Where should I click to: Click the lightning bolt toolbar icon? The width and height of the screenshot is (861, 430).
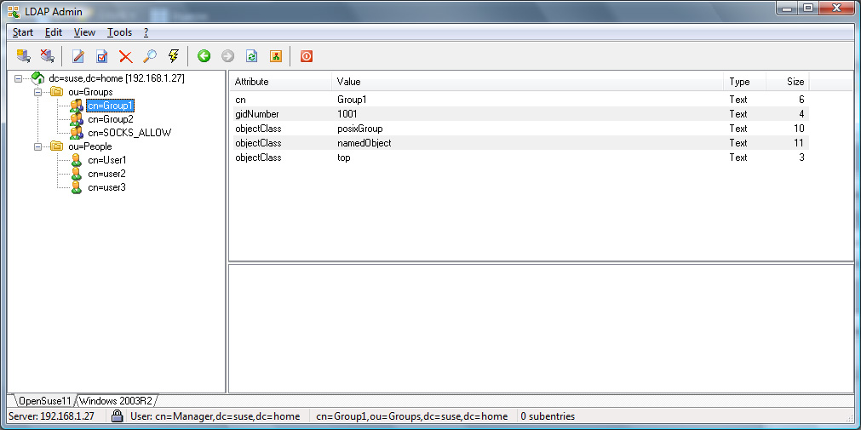click(x=174, y=56)
